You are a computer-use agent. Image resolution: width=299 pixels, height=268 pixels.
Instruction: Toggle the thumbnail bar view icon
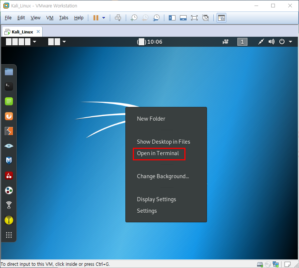pos(183,18)
